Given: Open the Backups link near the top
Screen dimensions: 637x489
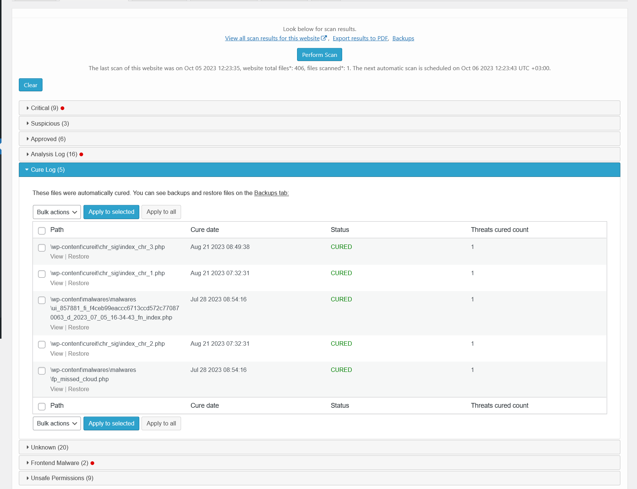Looking at the screenshot, I should tap(403, 38).
